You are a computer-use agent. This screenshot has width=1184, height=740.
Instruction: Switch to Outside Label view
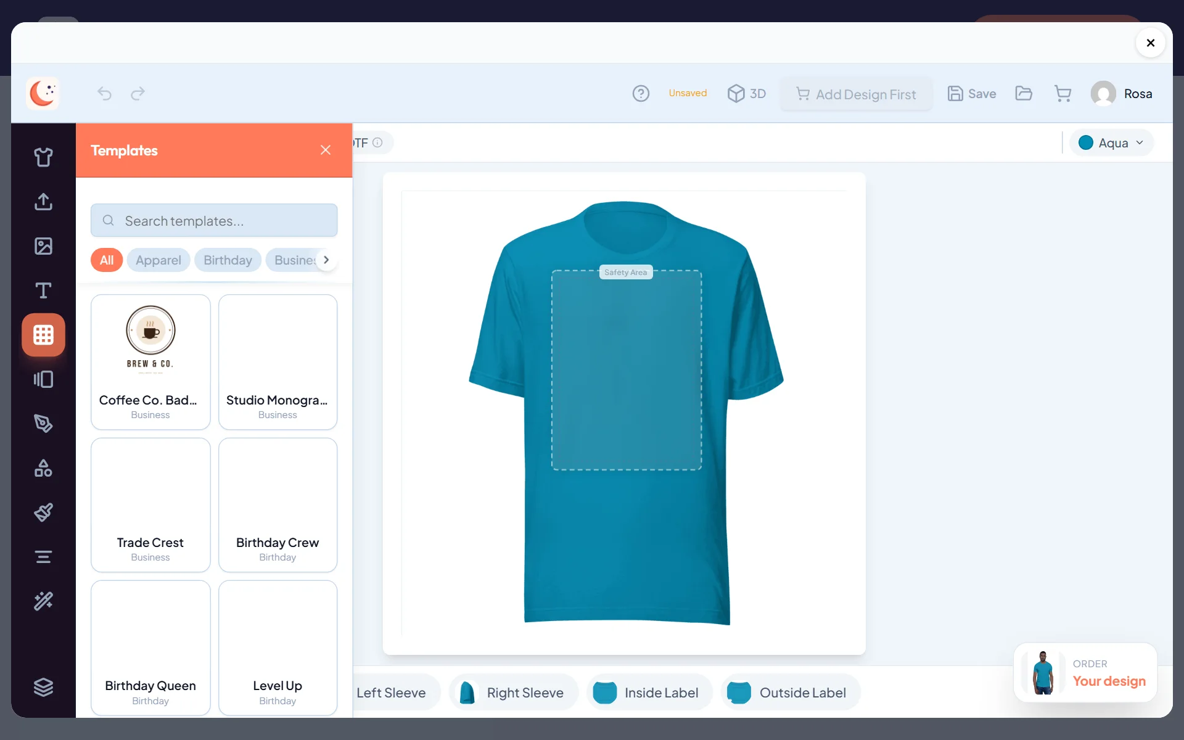(791, 693)
